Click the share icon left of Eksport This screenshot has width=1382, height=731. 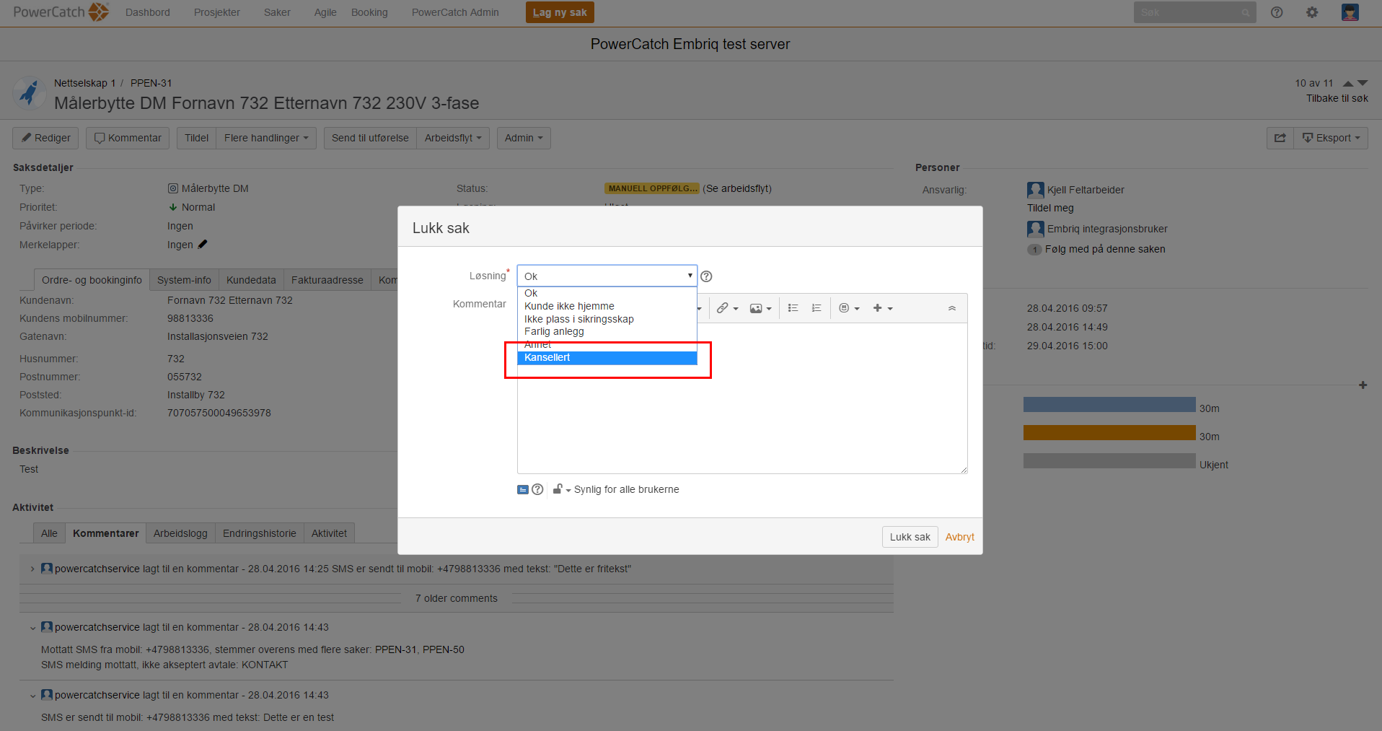[1280, 138]
